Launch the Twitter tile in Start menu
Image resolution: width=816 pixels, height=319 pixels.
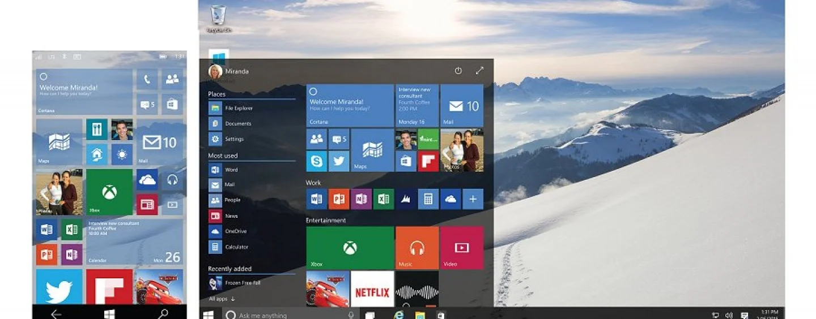coord(339,161)
